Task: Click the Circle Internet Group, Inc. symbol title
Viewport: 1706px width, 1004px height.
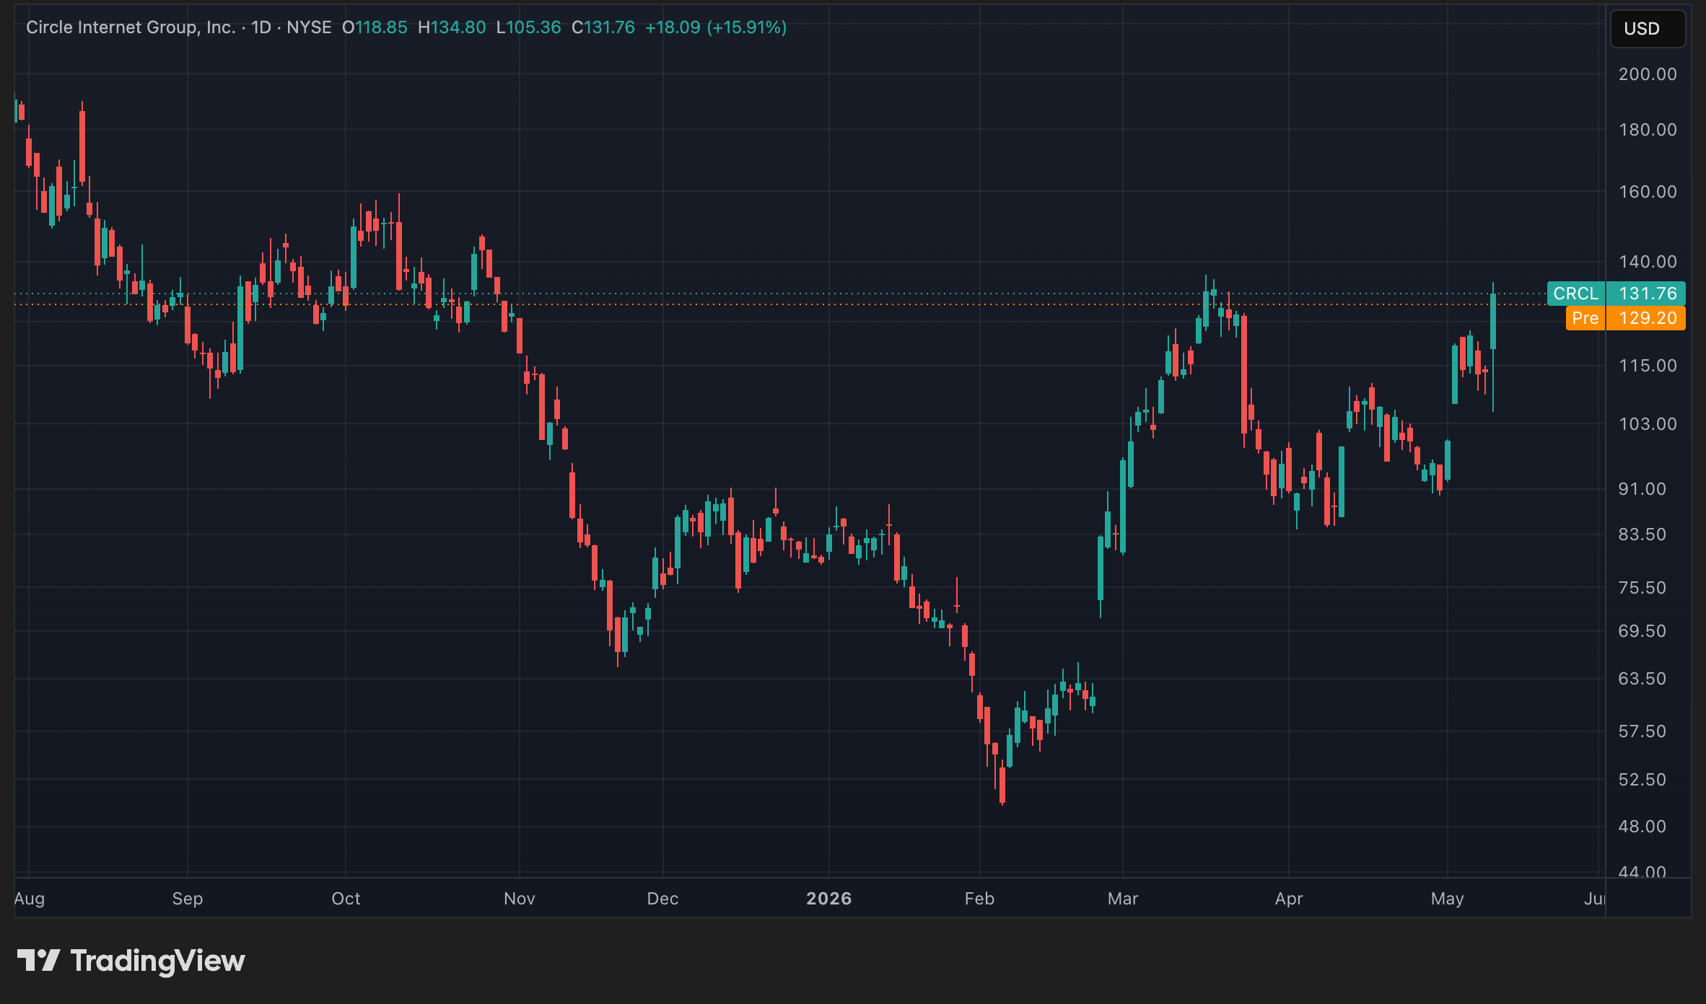Action: coord(131,27)
